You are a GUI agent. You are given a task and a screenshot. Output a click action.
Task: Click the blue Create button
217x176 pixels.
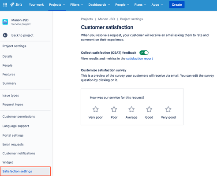pos(177,5)
